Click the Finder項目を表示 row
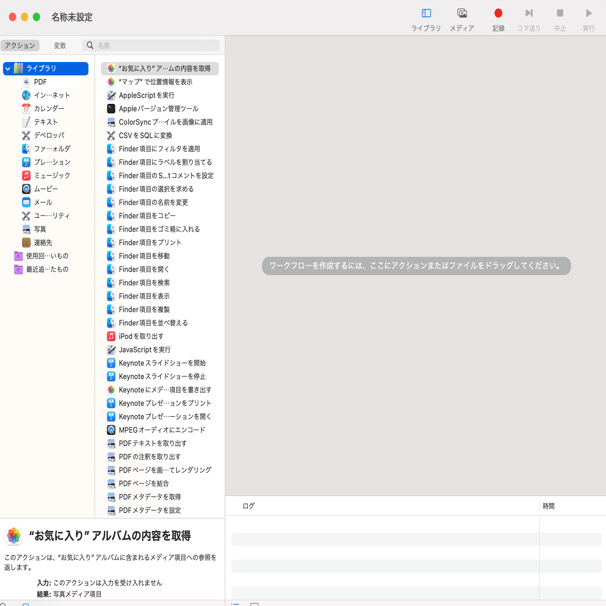The height and width of the screenshot is (606, 606). 160,296
